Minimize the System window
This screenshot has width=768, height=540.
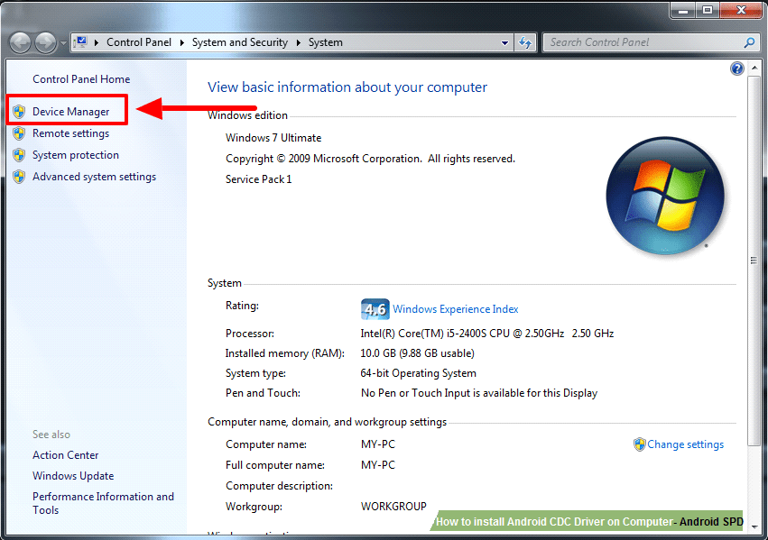click(x=683, y=10)
